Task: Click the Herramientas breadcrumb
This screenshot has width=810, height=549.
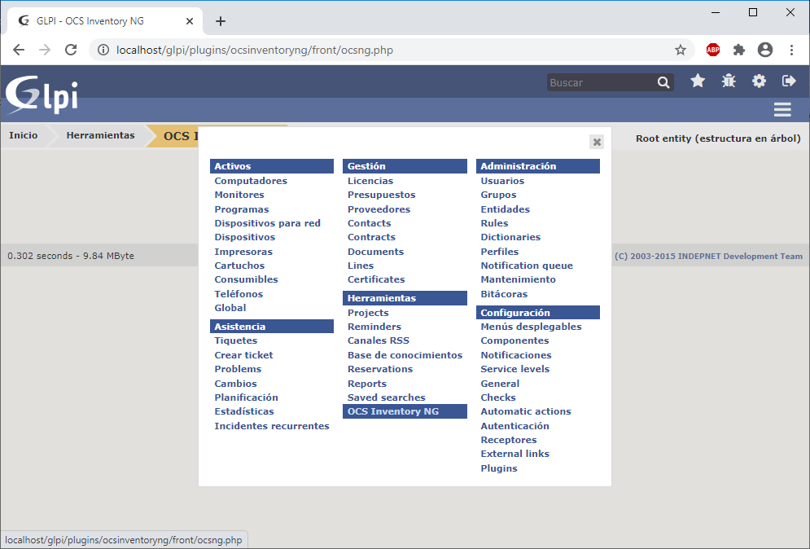Action: pyautogui.click(x=100, y=135)
